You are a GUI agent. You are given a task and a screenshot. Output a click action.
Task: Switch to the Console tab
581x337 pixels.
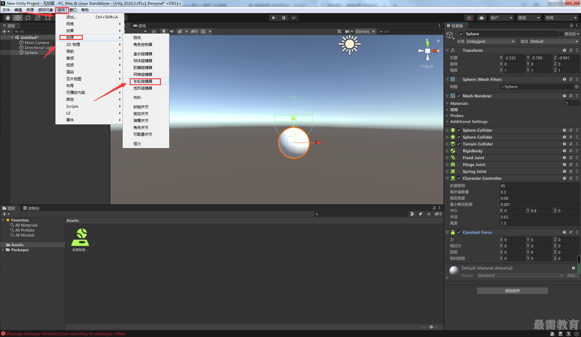click(31, 208)
